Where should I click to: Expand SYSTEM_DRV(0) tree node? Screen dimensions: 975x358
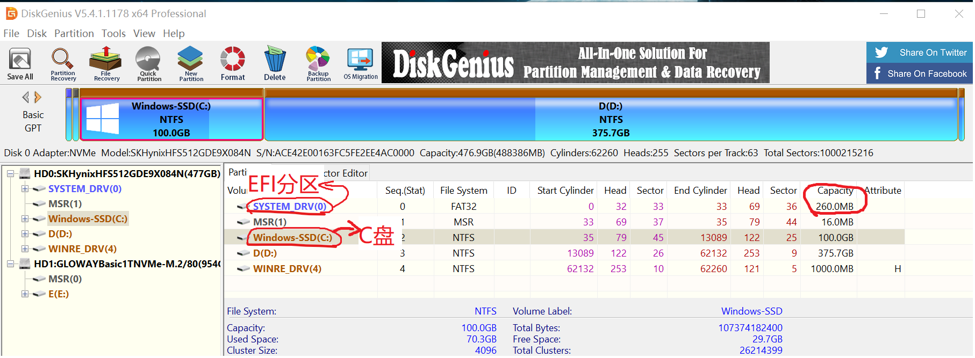click(x=25, y=189)
